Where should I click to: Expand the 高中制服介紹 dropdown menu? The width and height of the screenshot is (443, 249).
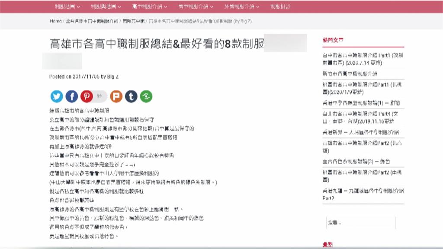tap(150, 6)
